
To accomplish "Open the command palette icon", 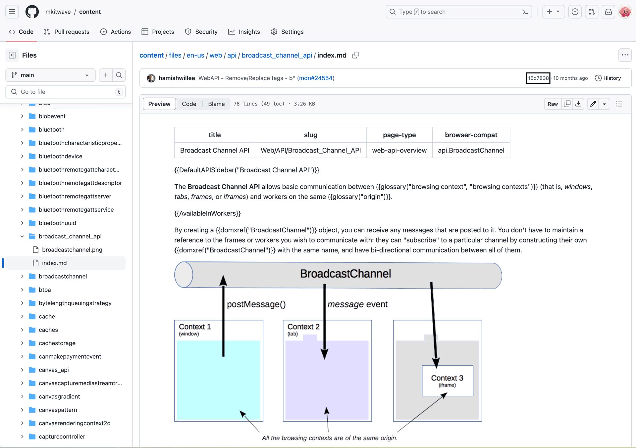I will pyautogui.click(x=525, y=12).
